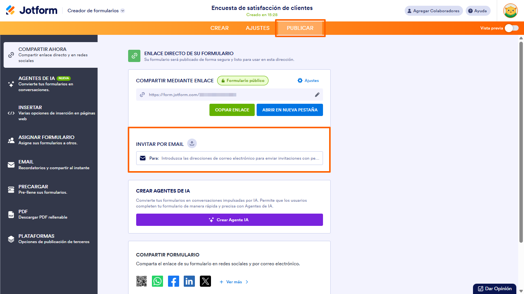Screen dimensions: 524x294
Task: Expand Ver más sharing options
Action: pyautogui.click(x=234, y=282)
